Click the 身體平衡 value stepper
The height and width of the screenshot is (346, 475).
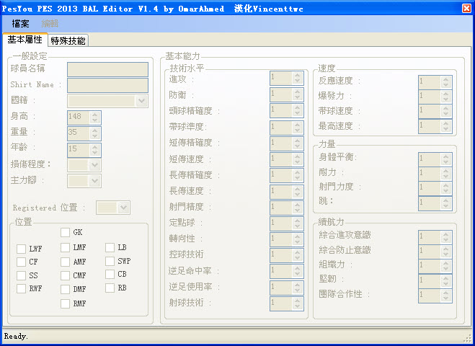click(435, 159)
